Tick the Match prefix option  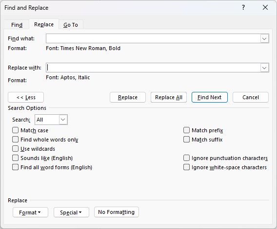click(186, 130)
